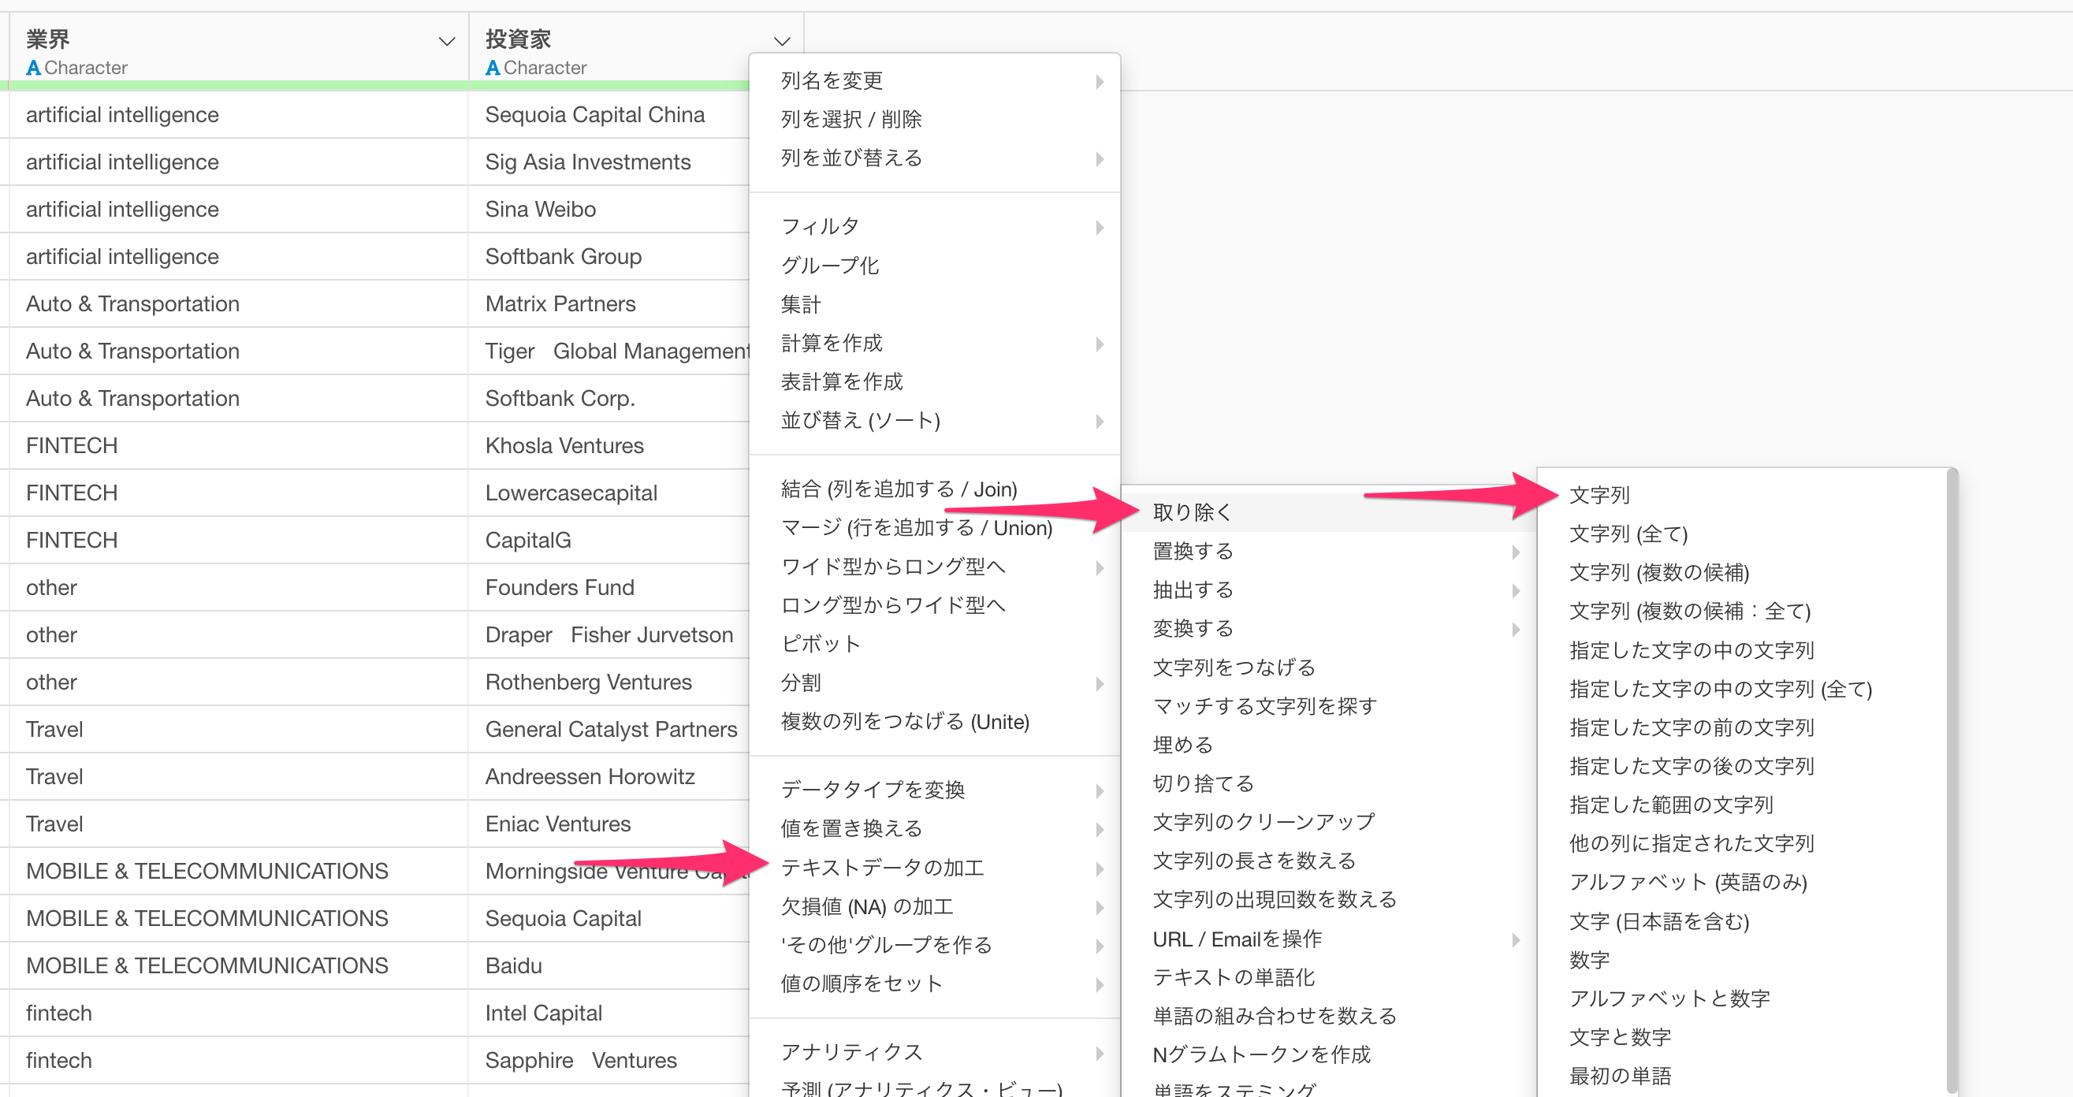Screen dimensions: 2073x1097
Task: Select 文字と数字 option
Action: click(1743, 1037)
